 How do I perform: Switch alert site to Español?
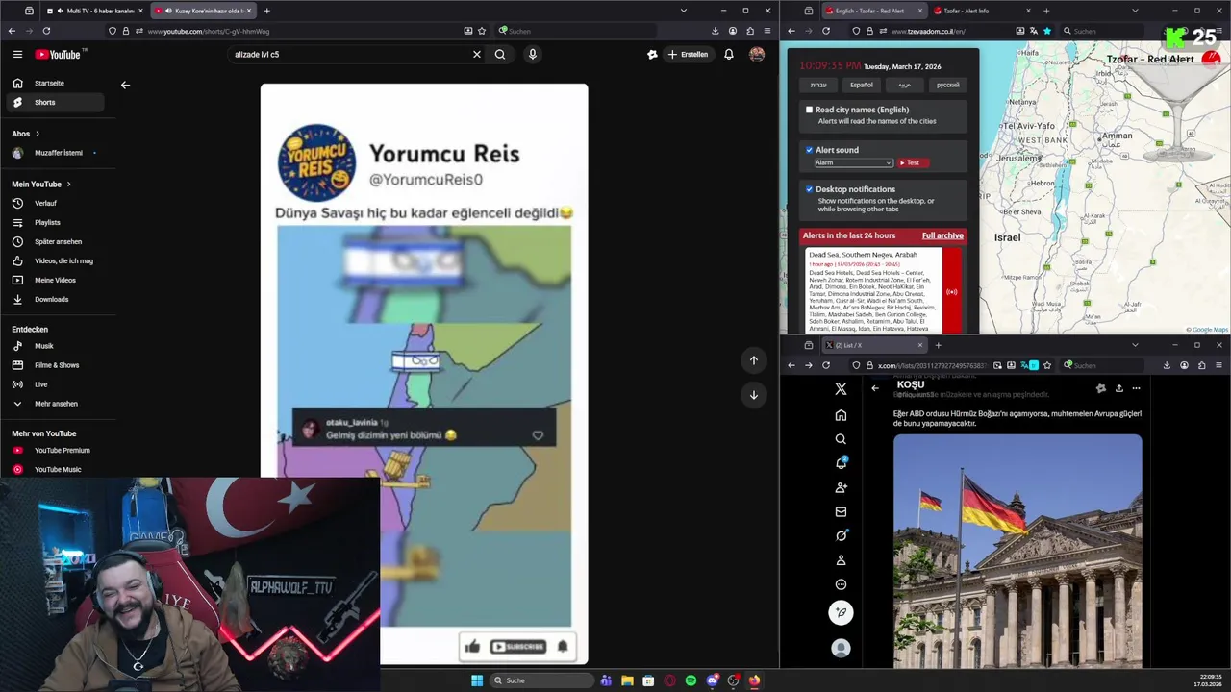862,85
